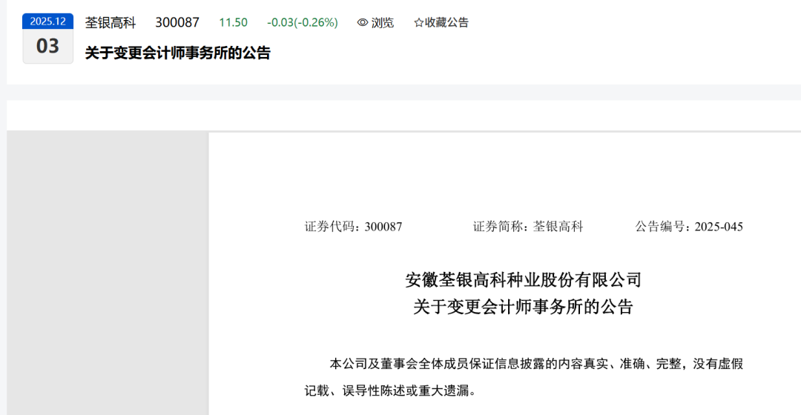Click the line 记载、误导性陈述或重大遗漏。
This screenshot has height=415, width=801.
coord(390,391)
